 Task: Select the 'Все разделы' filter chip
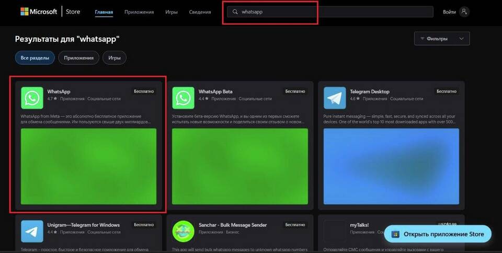(35, 58)
